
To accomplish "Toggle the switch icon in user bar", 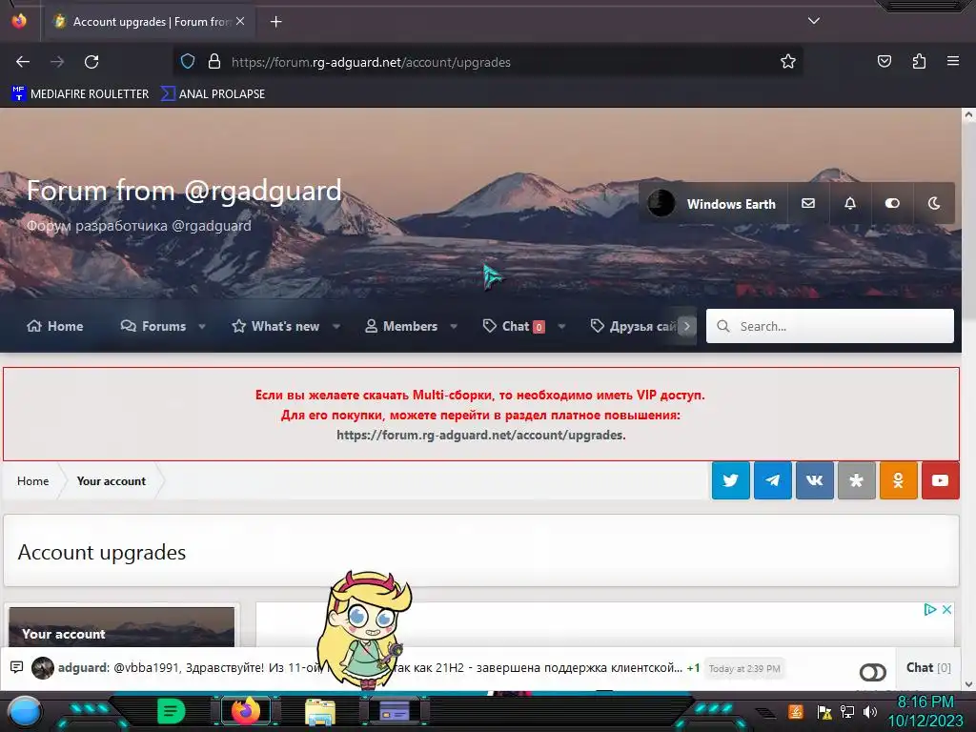I will (x=892, y=203).
